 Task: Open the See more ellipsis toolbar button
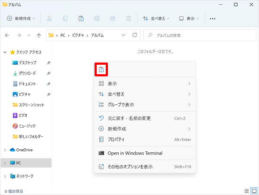(212, 19)
